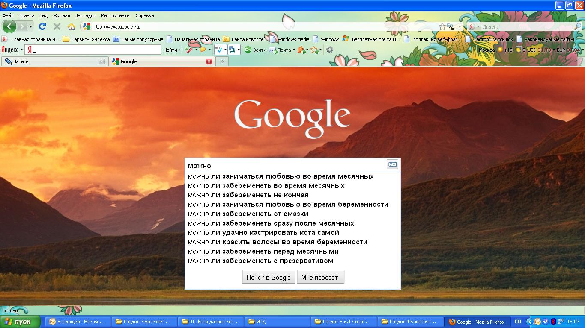Open the Инструменты menu
This screenshot has width=585, height=328.
pyautogui.click(x=116, y=15)
